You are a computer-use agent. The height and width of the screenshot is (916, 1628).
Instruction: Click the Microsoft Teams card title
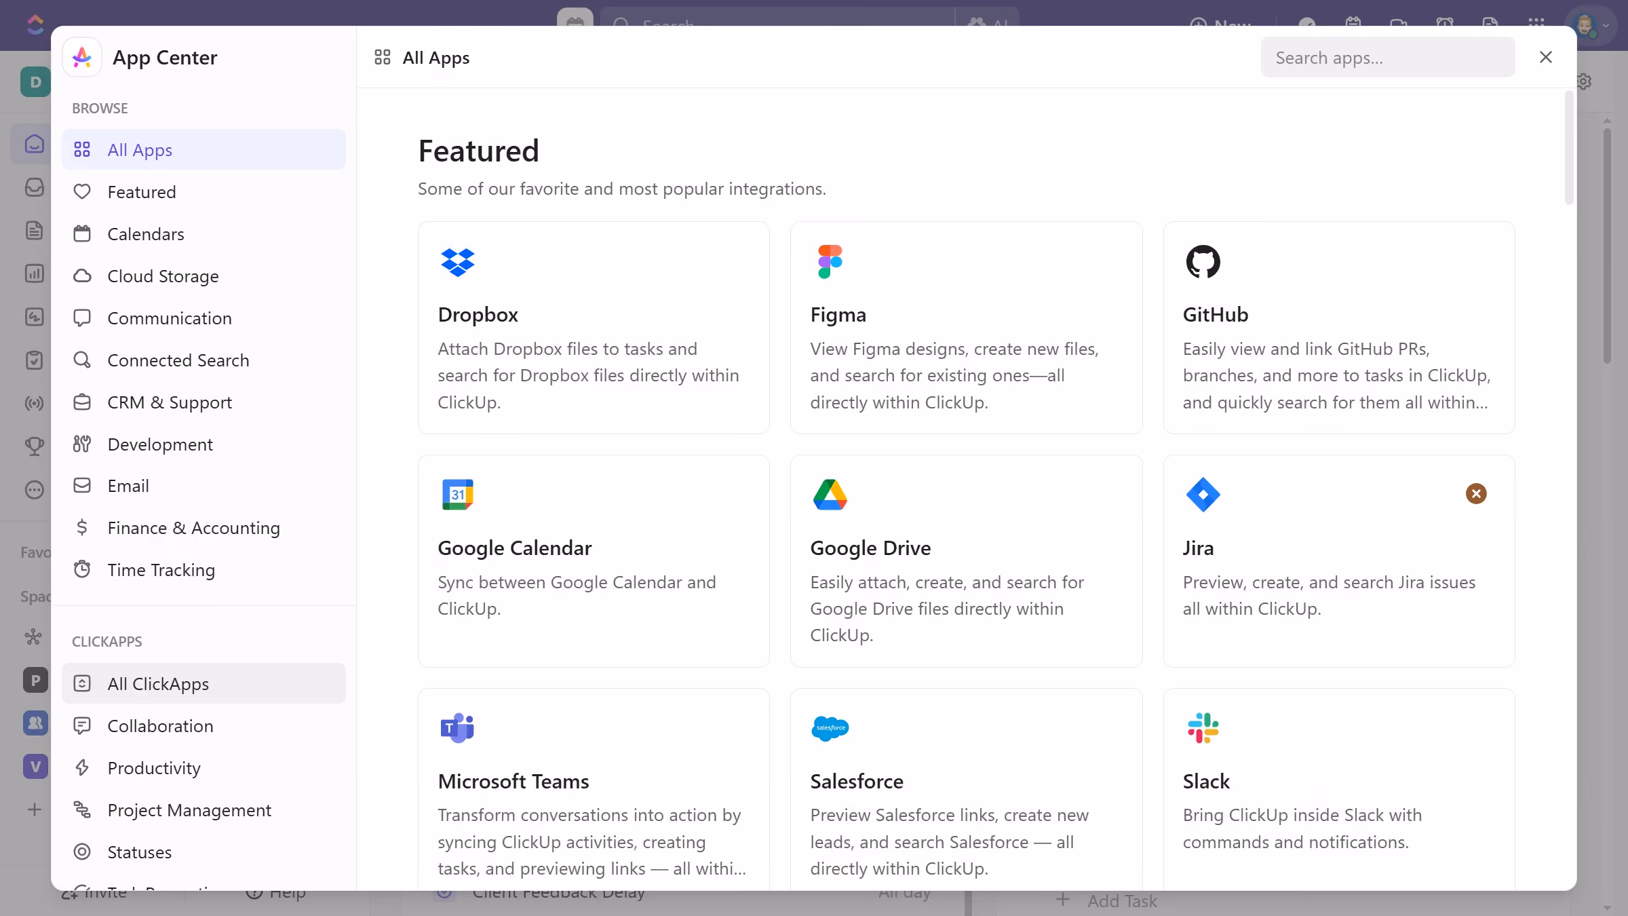[513, 782]
